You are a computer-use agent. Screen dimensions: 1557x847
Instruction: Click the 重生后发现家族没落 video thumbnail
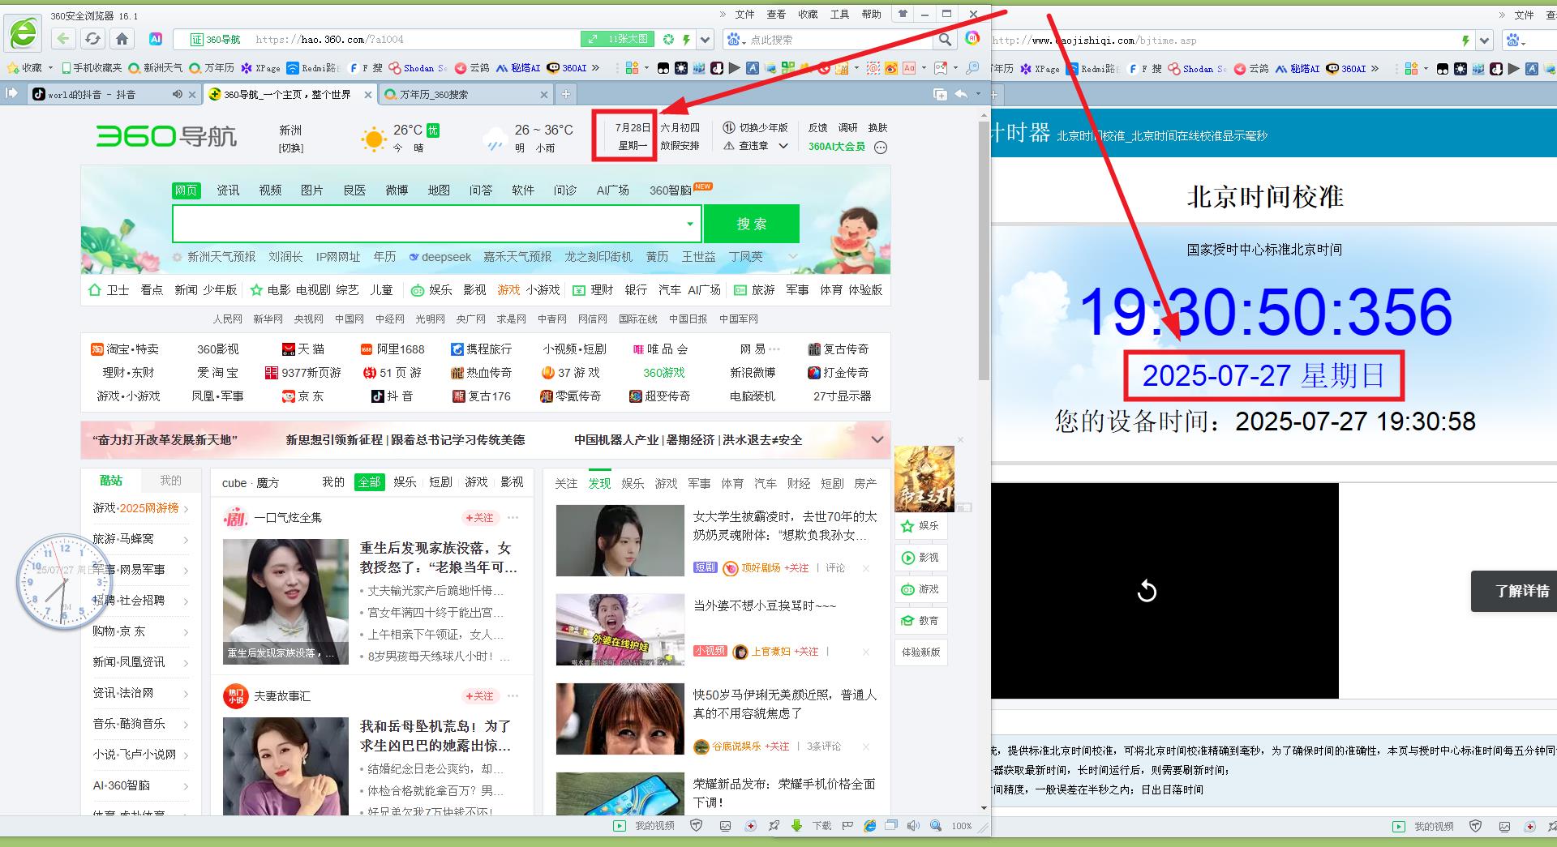coord(285,601)
